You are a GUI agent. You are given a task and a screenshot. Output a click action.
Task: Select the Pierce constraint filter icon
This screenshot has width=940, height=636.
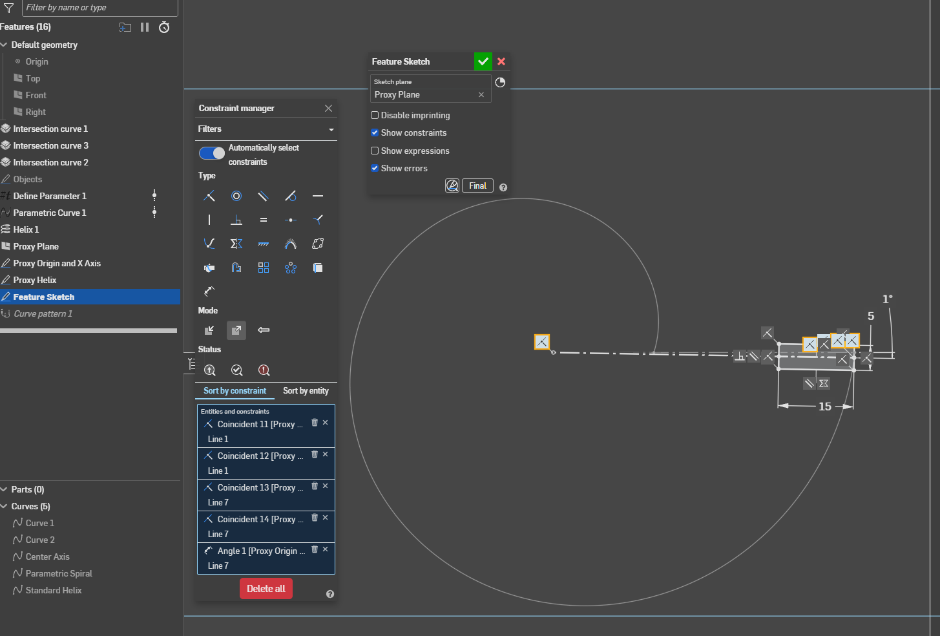pyautogui.click(x=209, y=244)
